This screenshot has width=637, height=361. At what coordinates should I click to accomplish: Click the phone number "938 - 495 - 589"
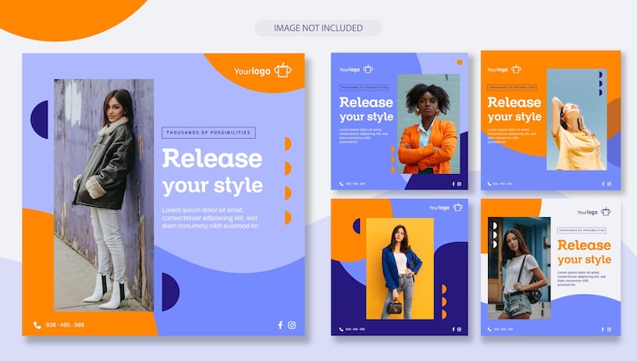[x=65, y=325]
